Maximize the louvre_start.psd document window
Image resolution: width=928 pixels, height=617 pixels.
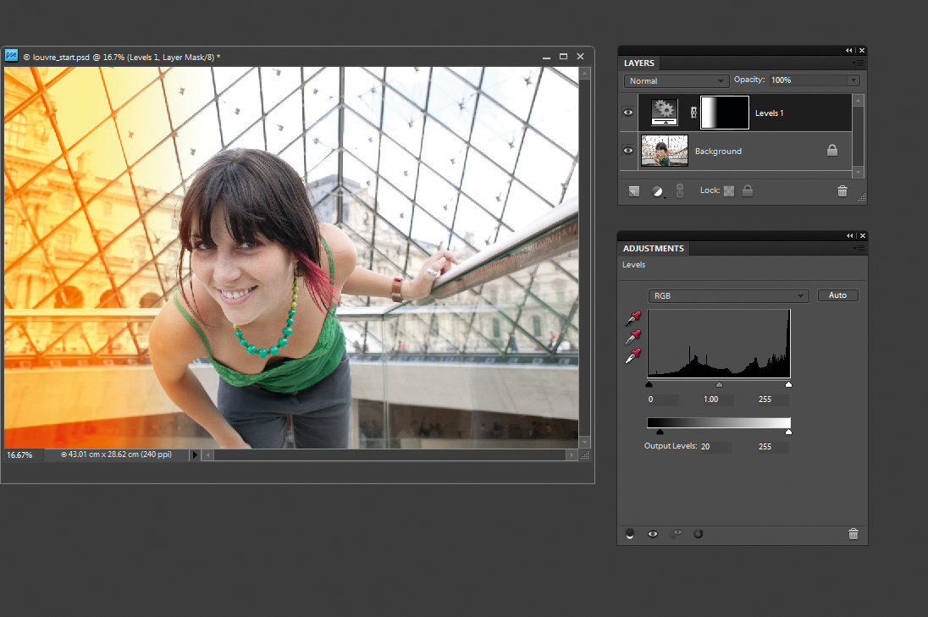pyautogui.click(x=563, y=57)
